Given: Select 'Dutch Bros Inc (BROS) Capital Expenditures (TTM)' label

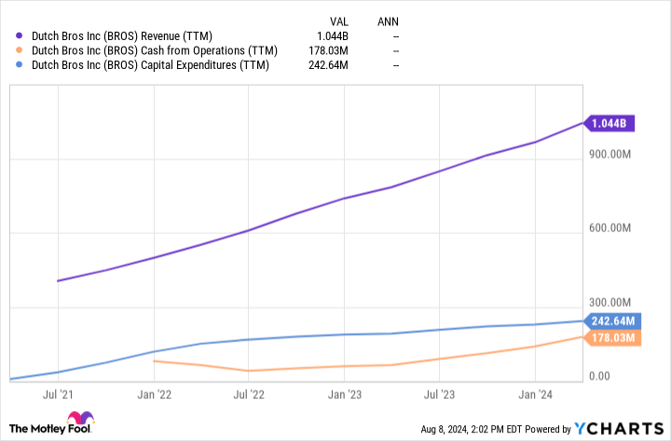Looking at the screenshot, I should click(150, 65).
